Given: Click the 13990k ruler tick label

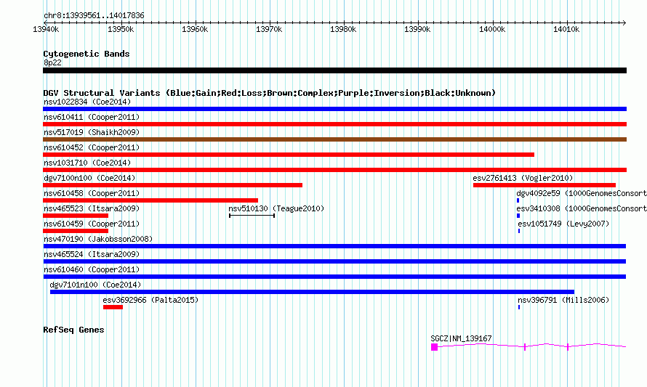Looking at the screenshot, I should coord(417,30).
